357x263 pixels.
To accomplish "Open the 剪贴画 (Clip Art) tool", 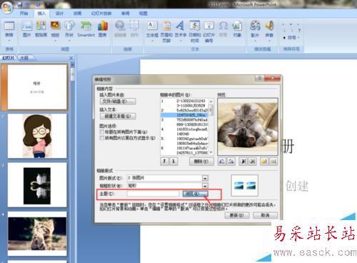I will pos(41,29).
